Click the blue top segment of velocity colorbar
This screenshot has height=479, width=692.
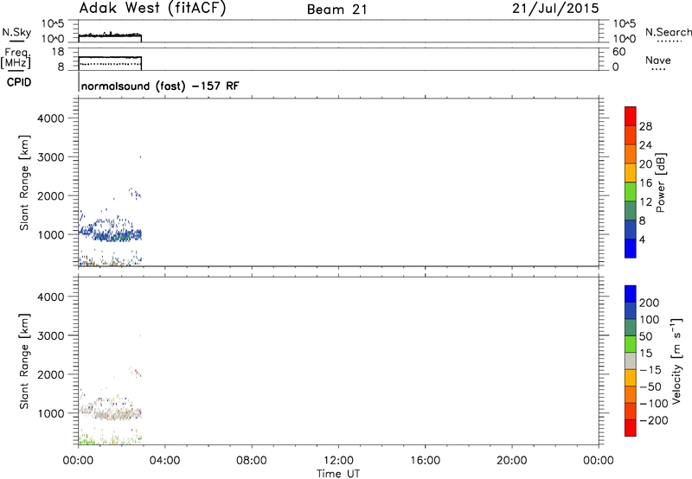point(631,294)
